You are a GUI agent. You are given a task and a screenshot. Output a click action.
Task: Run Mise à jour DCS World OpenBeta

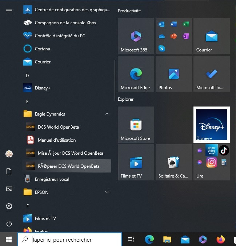coord(67,153)
